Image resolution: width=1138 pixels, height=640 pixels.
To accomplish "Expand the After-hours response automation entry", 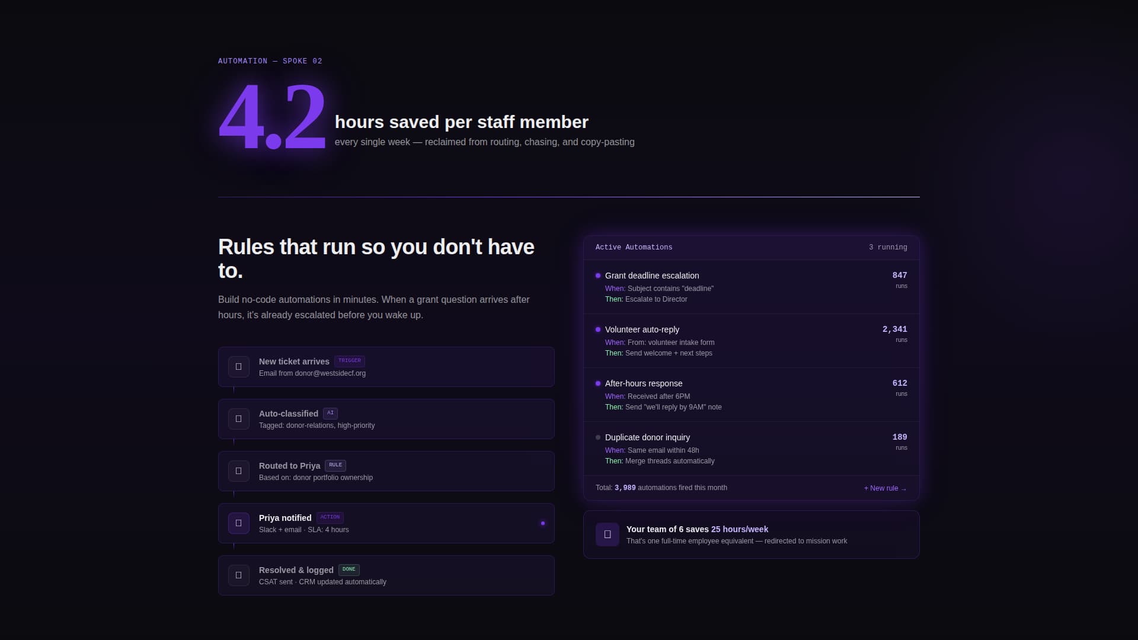I will point(643,383).
